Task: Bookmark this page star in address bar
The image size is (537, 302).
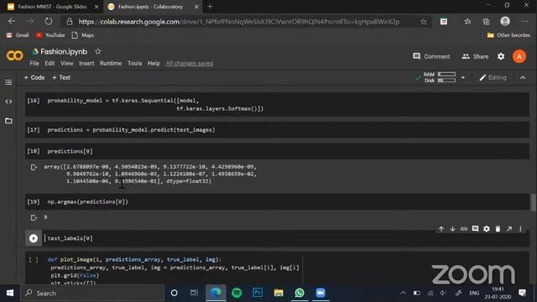Action: click(423, 22)
